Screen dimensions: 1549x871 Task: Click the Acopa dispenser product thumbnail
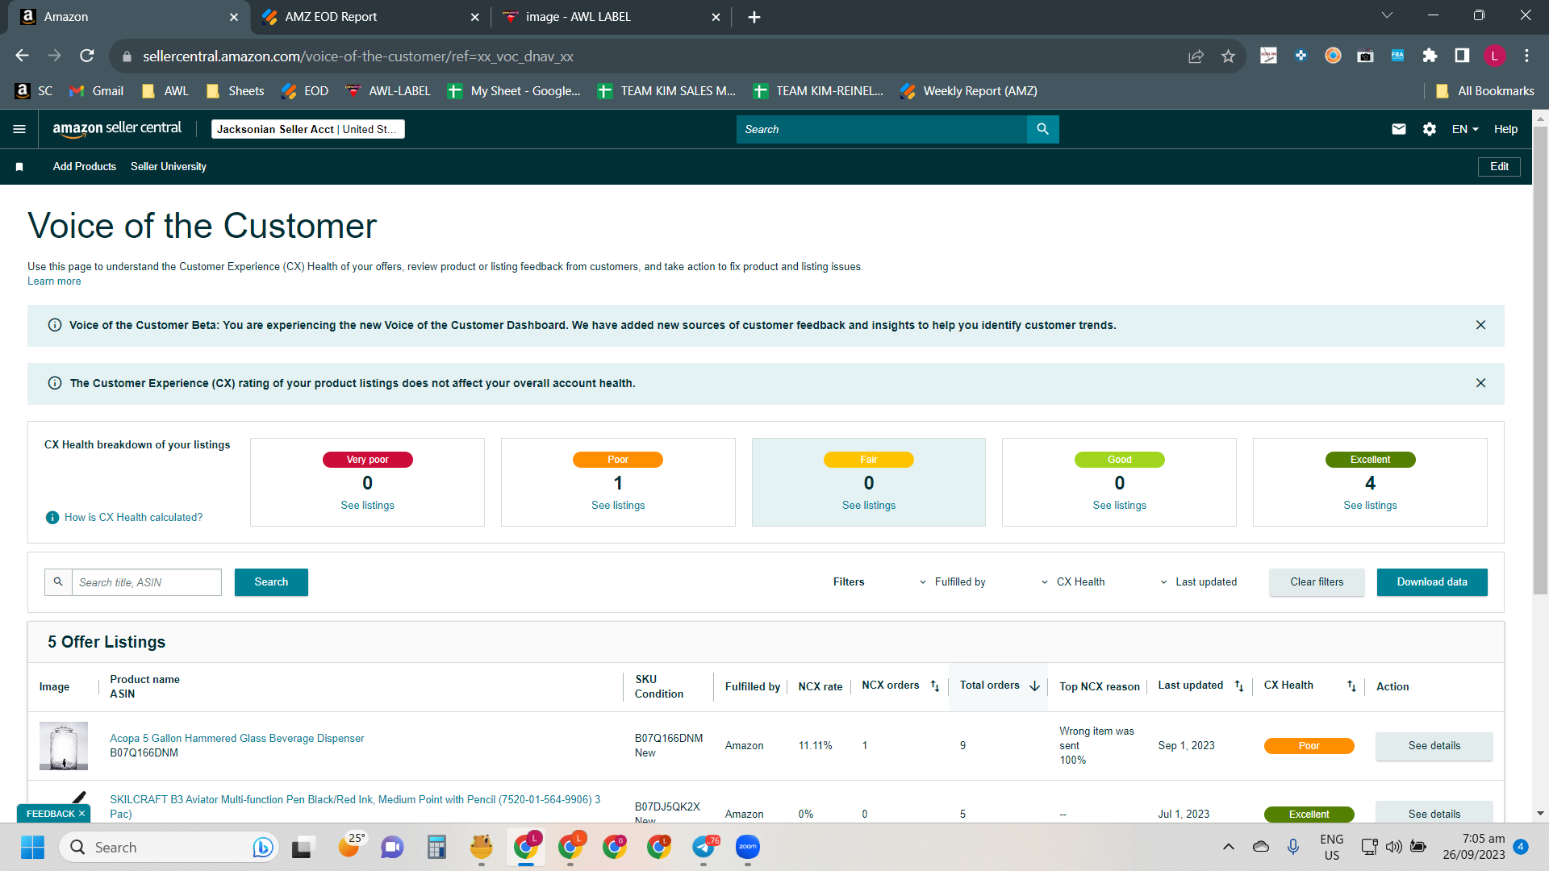64,746
